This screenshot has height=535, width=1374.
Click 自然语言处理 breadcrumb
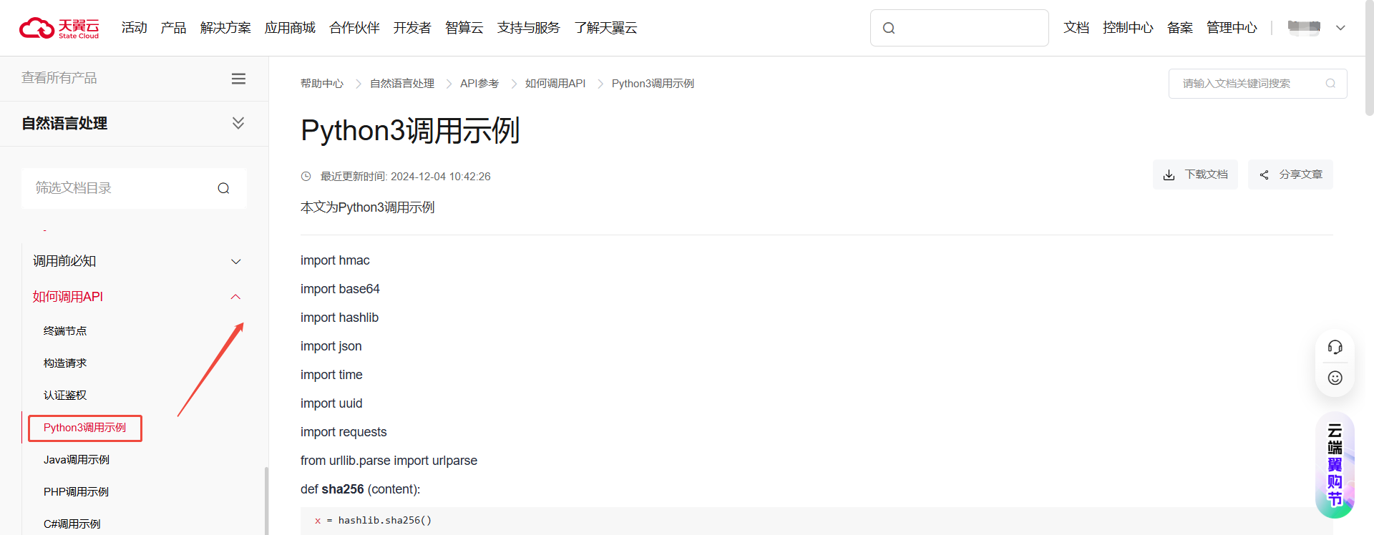[402, 84]
